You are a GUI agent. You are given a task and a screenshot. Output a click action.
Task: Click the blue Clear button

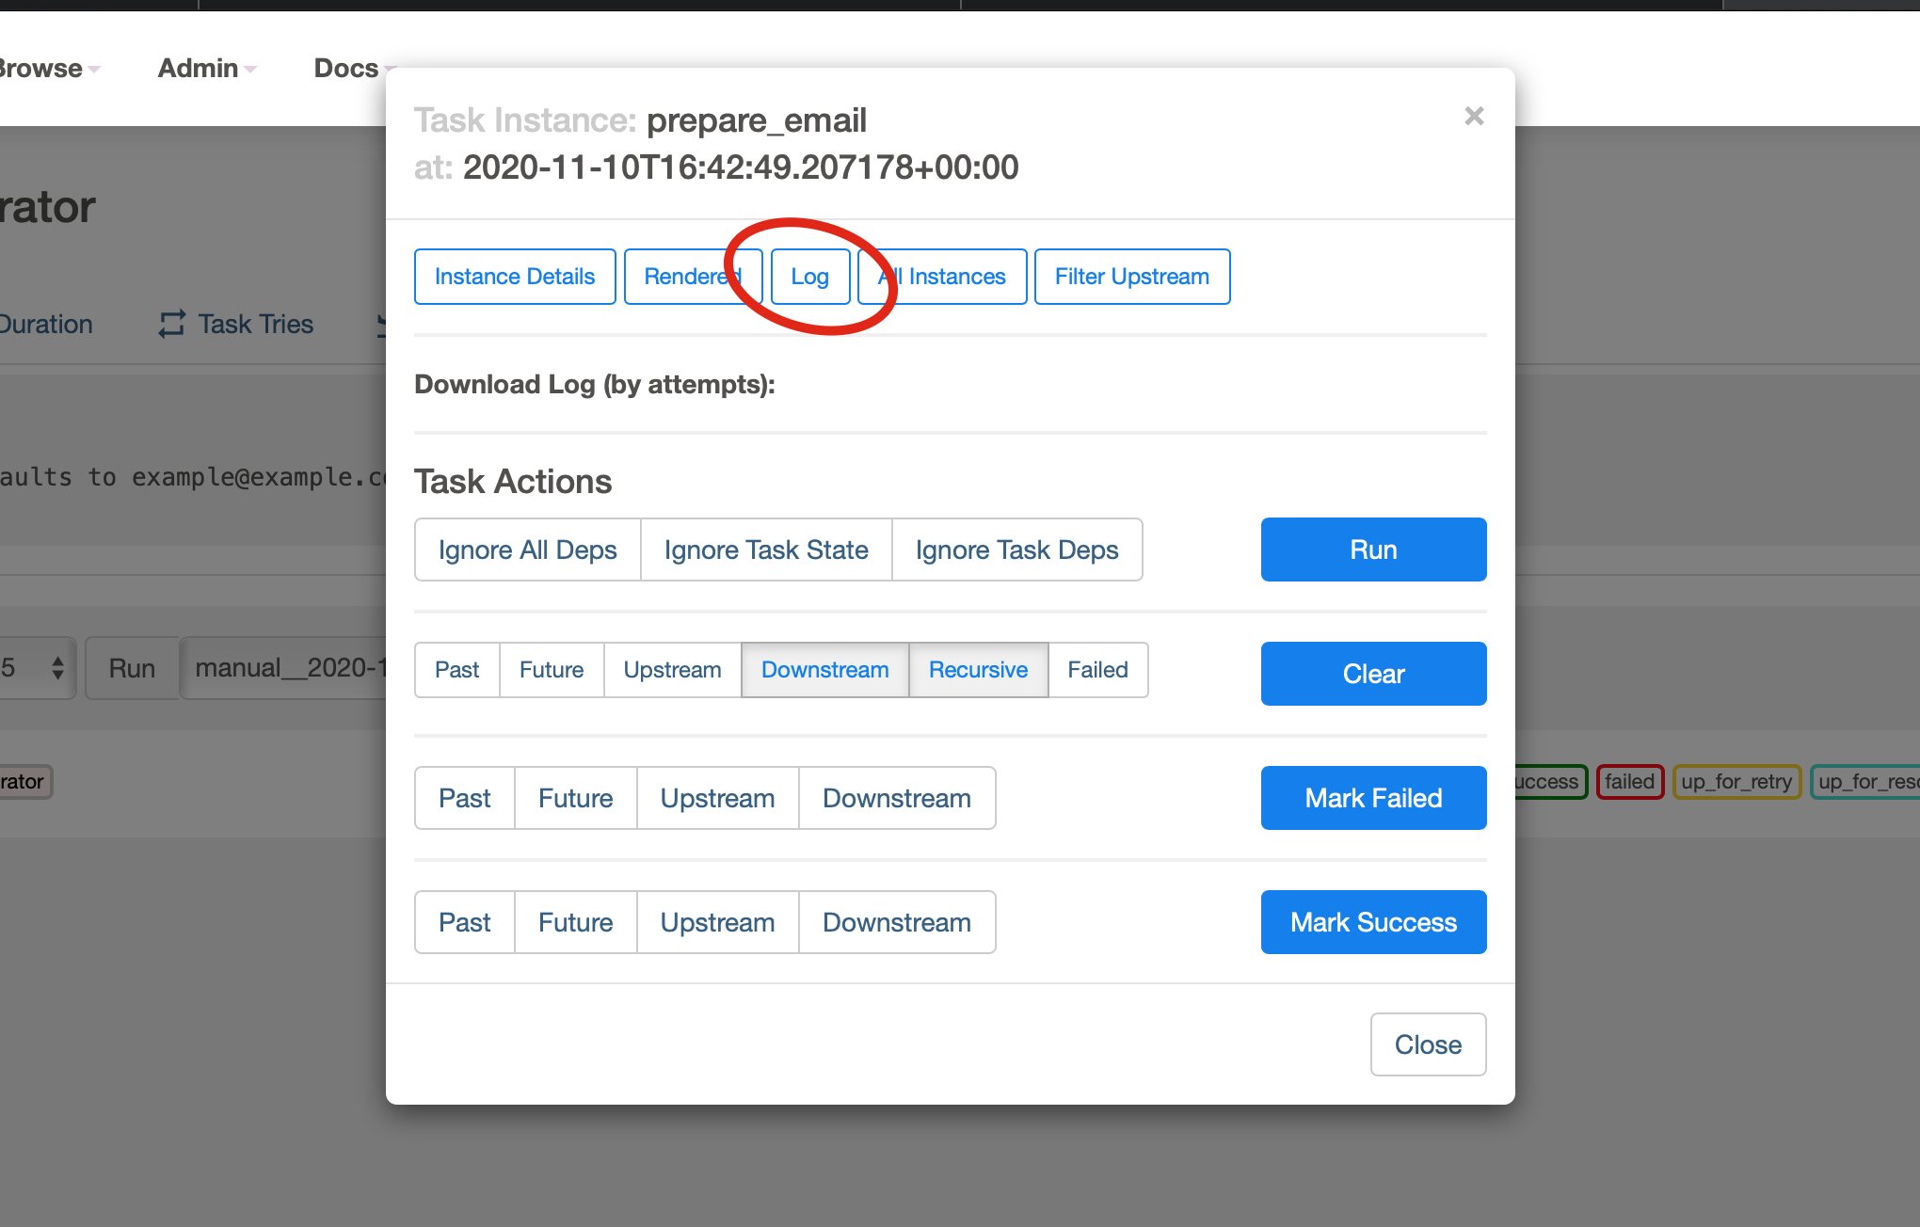click(x=1374, y=674)
